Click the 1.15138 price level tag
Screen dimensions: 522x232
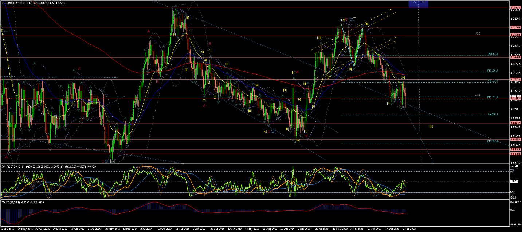click(515, 79)
